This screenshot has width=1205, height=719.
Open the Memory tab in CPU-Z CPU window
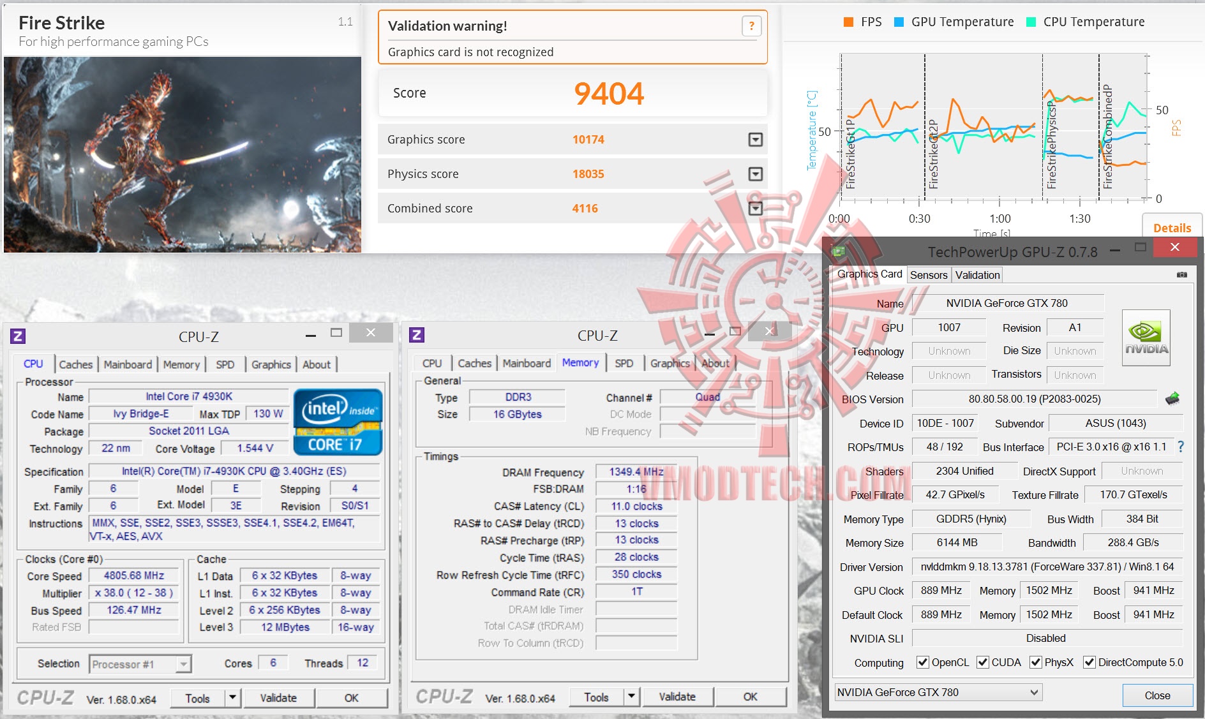[182, 364]
